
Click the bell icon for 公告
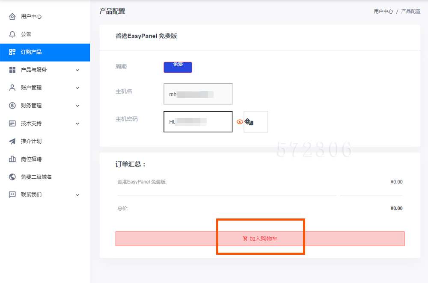tap(12, 34)
